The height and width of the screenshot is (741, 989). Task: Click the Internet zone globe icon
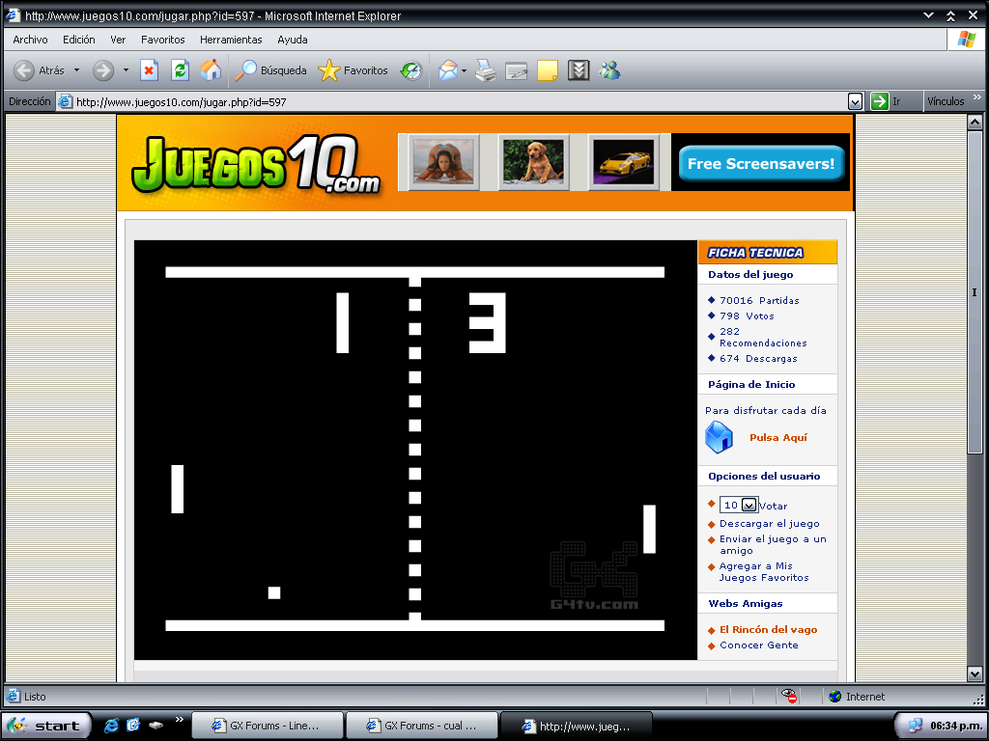835,697
